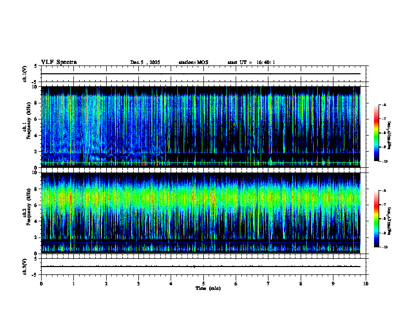
Task: Click the ch.1 voltage waveform trace
Action: point(201,74)
